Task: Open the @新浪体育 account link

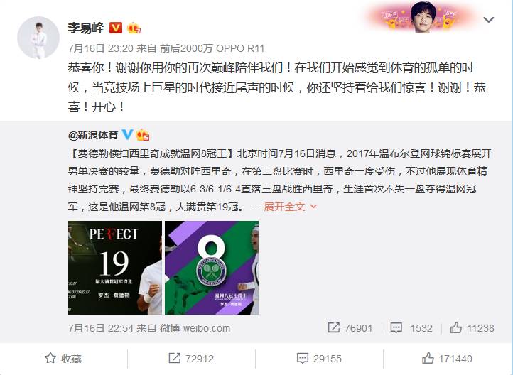Action: pyautogui.click(x=93, y=135)
